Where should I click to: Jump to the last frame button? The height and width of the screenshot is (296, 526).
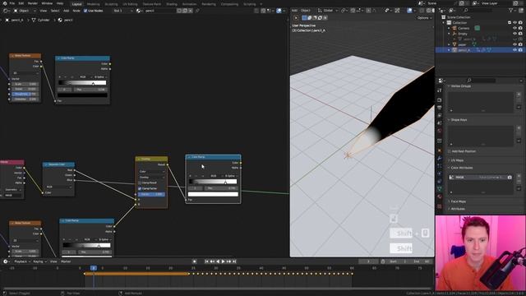point(234,261)
